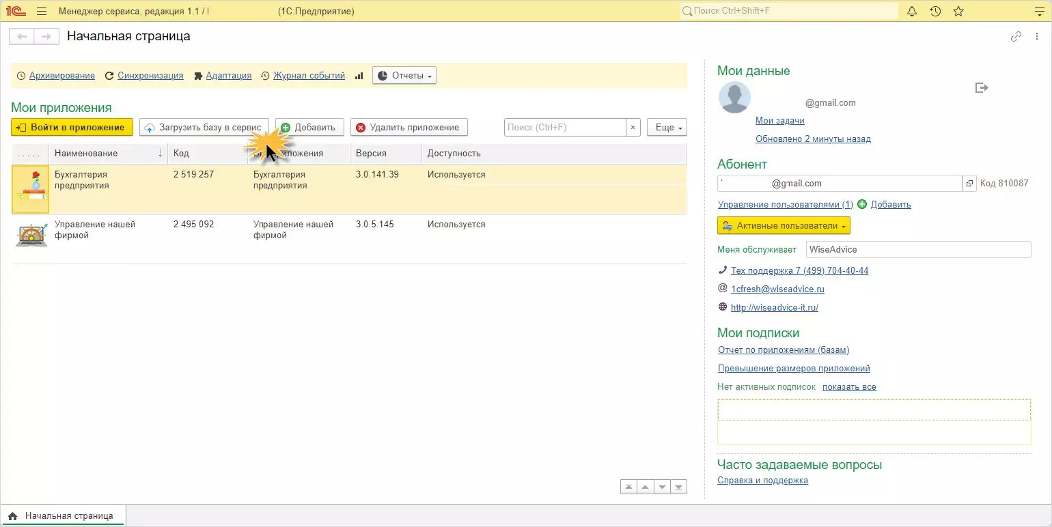The width and height of the screenshot is (1052, 527).
Task: Go forward with the right arrow
Action: click(46, 37)
